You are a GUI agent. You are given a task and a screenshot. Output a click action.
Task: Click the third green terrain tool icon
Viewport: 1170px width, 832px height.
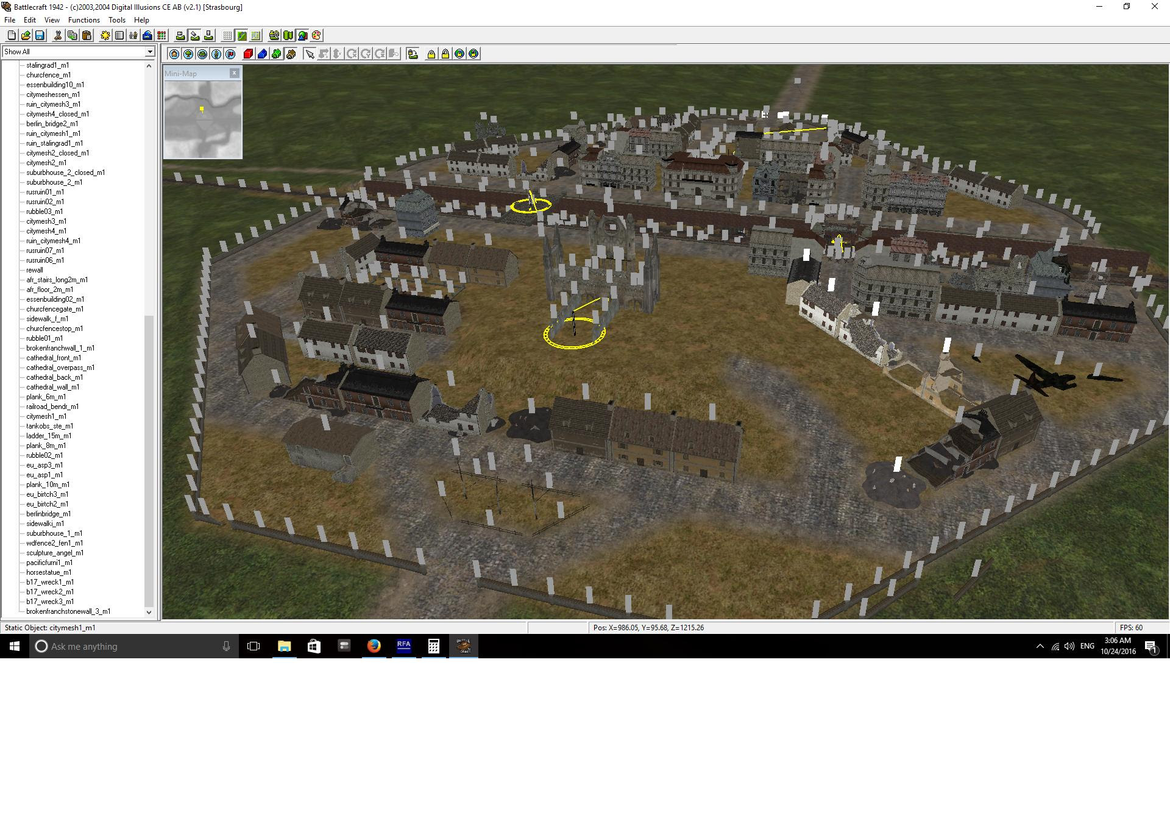(x=208, y=35)
